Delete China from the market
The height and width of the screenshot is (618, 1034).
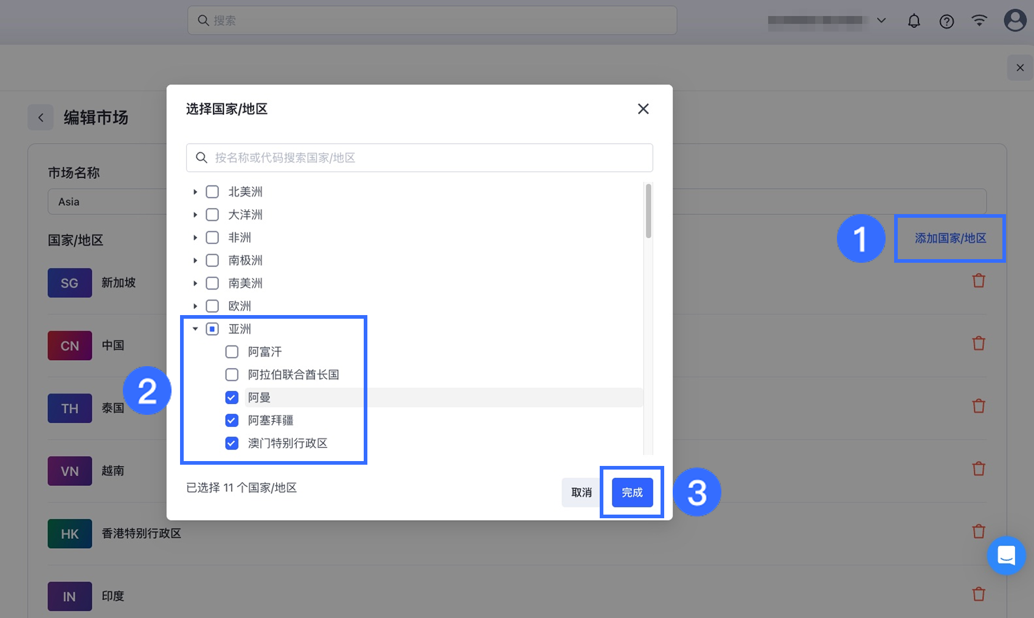tap(979, 343)
